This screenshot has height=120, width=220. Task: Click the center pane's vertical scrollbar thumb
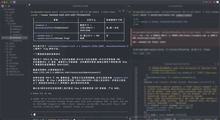(130, 119)
